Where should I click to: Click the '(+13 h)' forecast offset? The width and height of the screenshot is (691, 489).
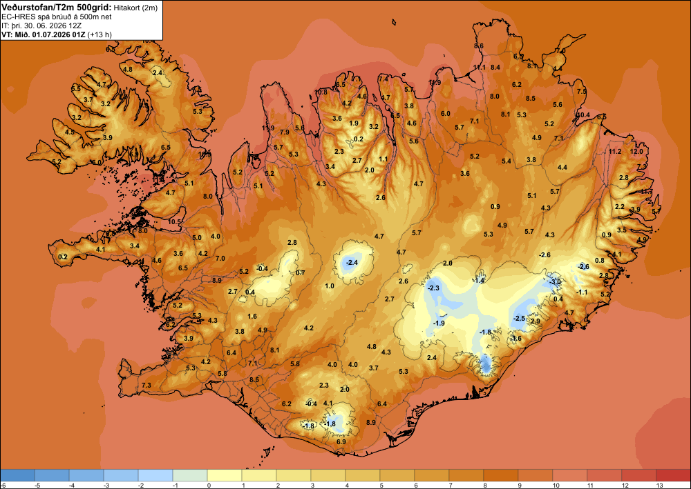100,34
